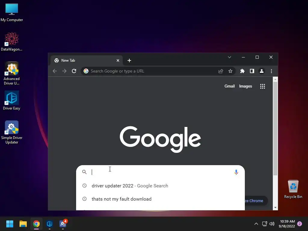Open a new tab with plus button

(129, 60)
